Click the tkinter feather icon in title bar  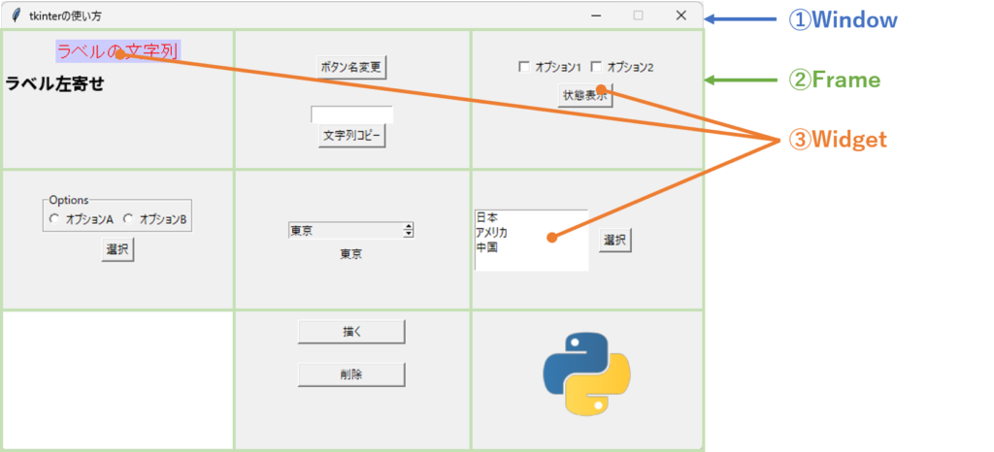click(15, 16)
